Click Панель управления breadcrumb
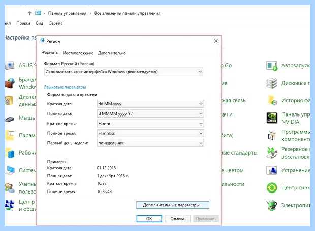 tap(67, 13)
